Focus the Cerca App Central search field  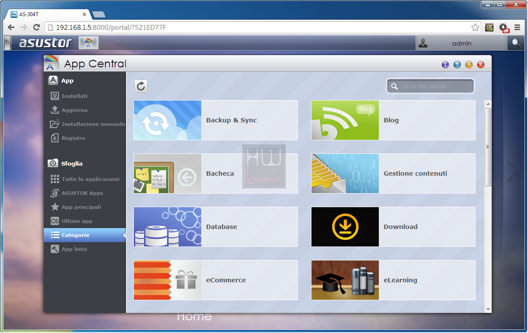(430, 87)
